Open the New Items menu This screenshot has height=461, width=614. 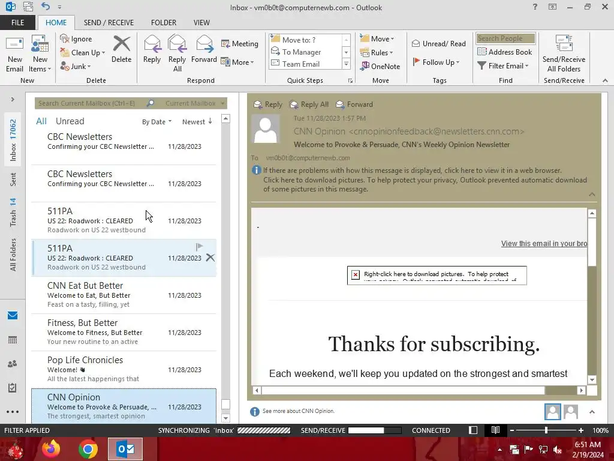pyautogui.click(x=40, y=54)
